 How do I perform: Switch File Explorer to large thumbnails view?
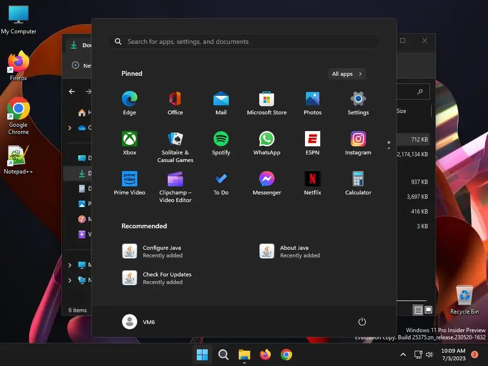(428, 310)
